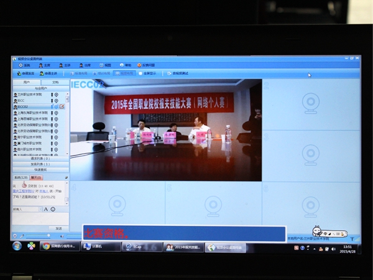The image size is (373, 280).
Task: Toggle microphone icon for 兰州职业技术学院
Action: coord(52,95)
